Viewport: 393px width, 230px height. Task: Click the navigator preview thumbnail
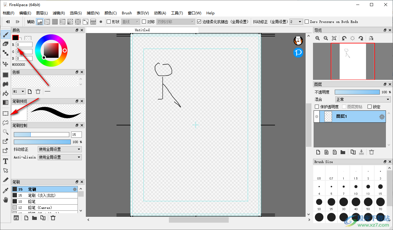tap(353, 61)
